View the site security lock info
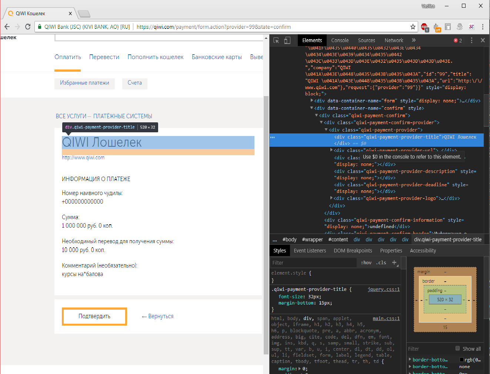Screen dimensions: 490x374 click(x=40, y=27)
